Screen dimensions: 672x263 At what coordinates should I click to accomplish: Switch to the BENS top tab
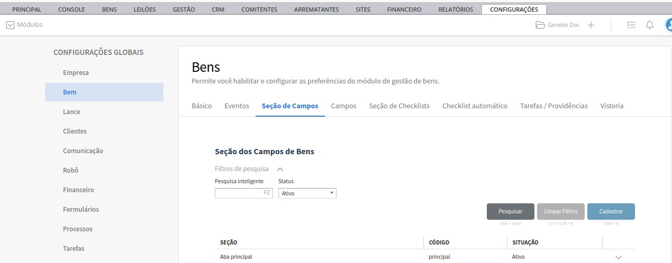pyautogui.click(x=110, y=10)
